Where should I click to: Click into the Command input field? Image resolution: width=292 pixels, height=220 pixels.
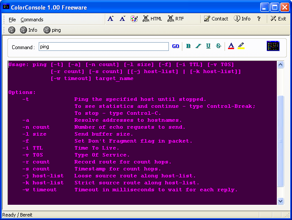104,47
